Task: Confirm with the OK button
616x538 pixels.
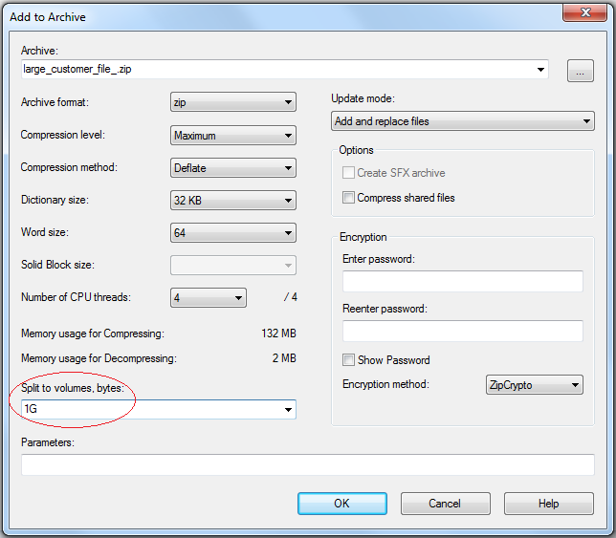Action: pyautogui.click(x=341, y=504)
